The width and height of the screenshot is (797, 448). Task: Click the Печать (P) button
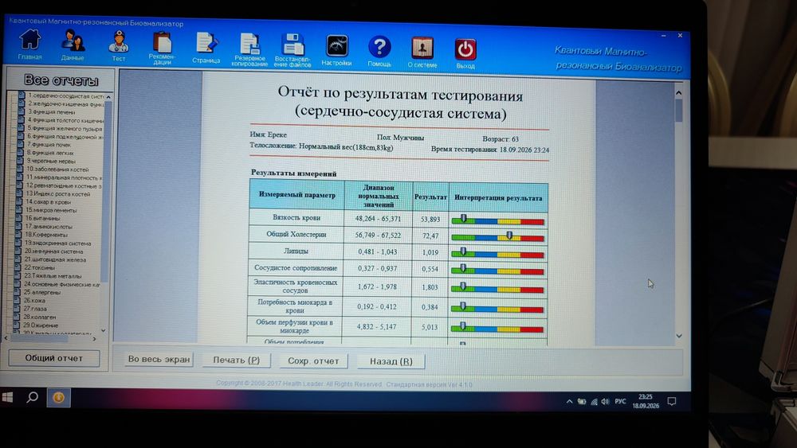[237, 360]
